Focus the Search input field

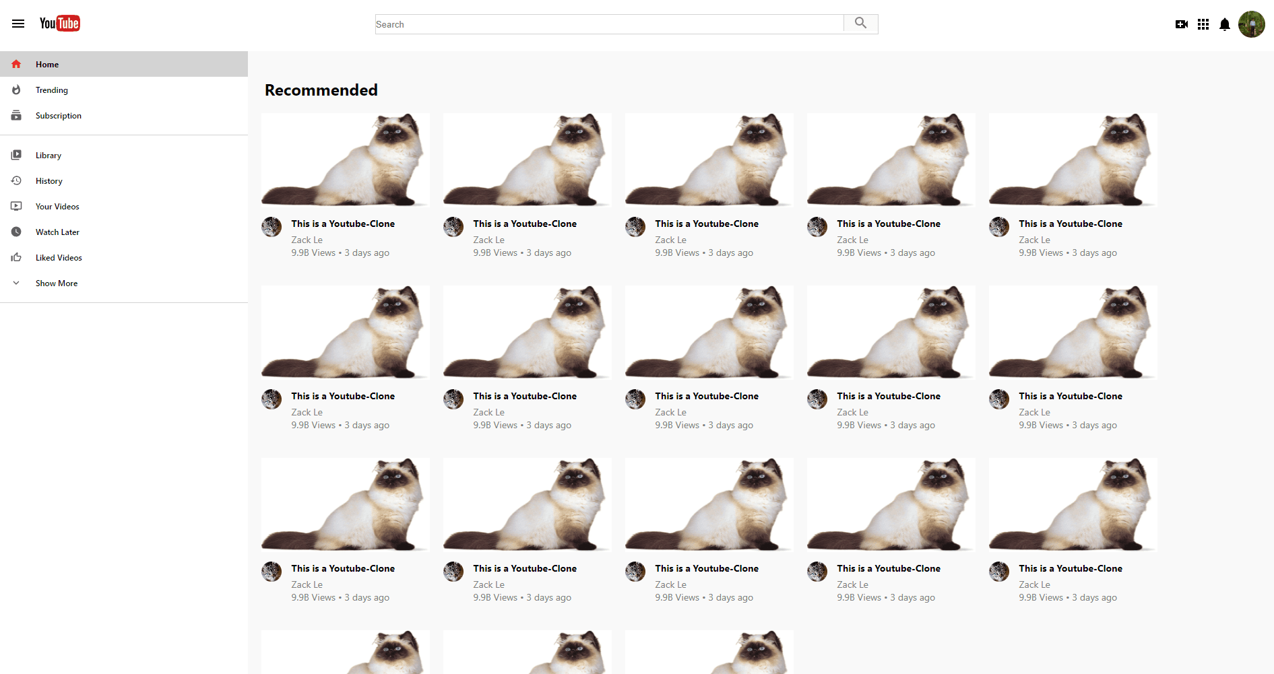click(609, 24)
